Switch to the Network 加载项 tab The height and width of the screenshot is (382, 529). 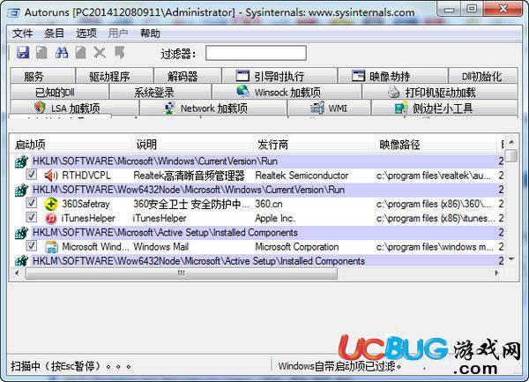[x=213, y=108]
